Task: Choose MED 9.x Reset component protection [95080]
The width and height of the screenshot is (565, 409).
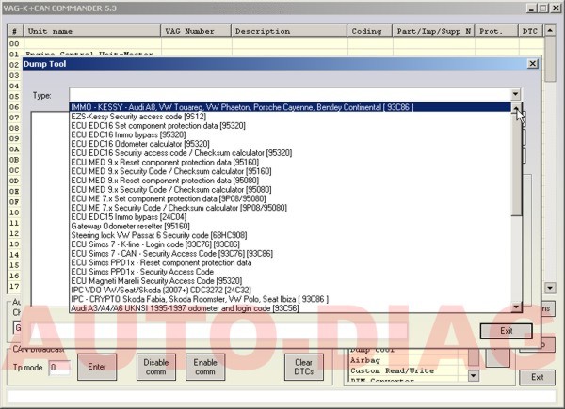Action: (x=290, y=181)
